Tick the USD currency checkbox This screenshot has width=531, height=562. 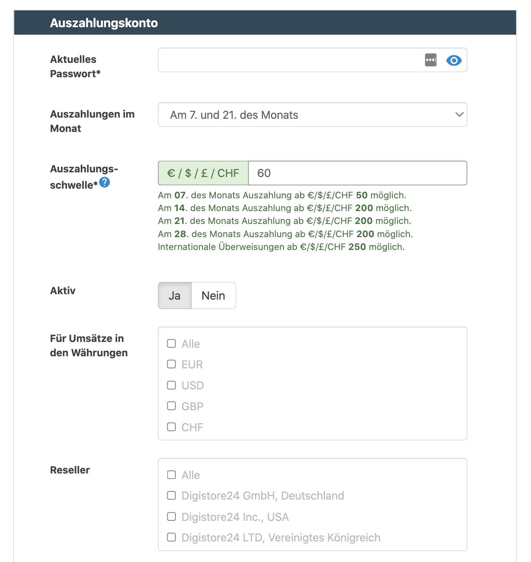pos(172,385)
